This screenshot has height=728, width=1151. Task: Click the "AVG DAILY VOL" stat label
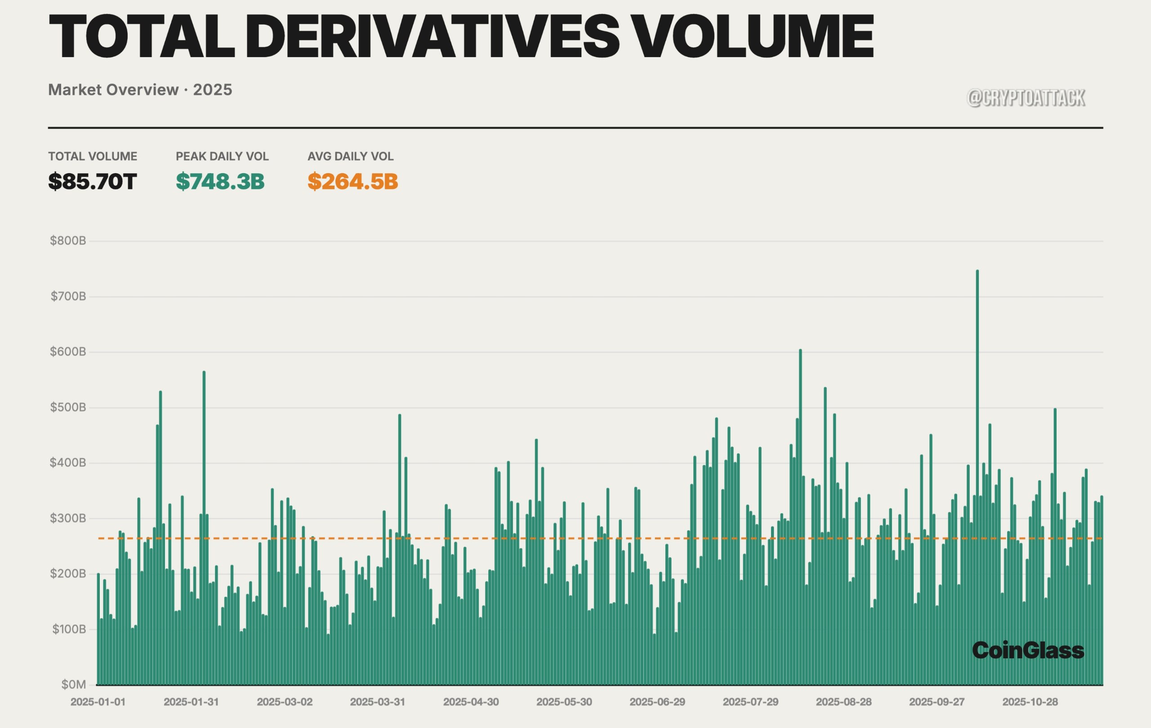pyautogui.click(x=350, y=156)
